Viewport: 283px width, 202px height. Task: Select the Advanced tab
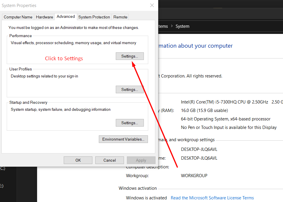point(66,17)
